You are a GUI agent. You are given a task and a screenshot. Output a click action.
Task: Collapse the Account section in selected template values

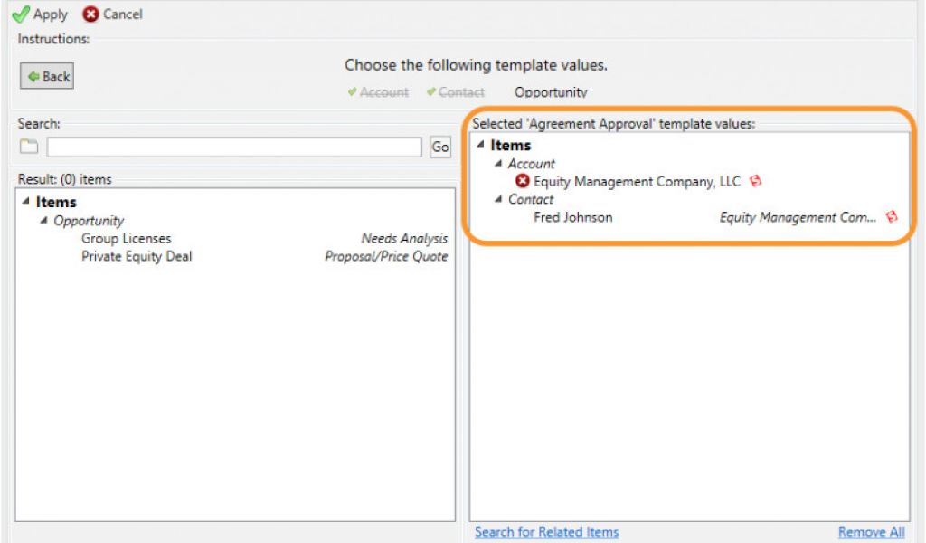pyautogui.click(x=500, y=164)
